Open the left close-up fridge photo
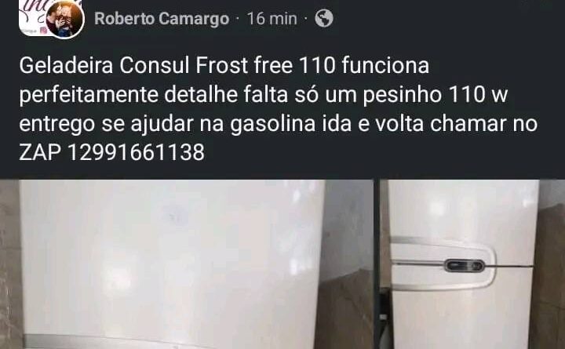 (x=187, y=264)
